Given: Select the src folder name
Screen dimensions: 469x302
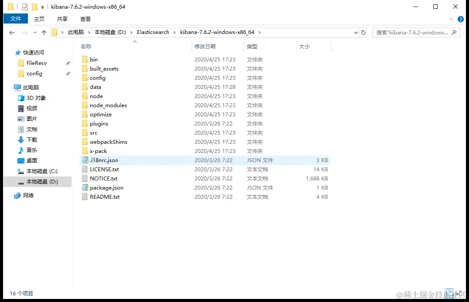Looking at the screenshot, I should pos(94,133).
